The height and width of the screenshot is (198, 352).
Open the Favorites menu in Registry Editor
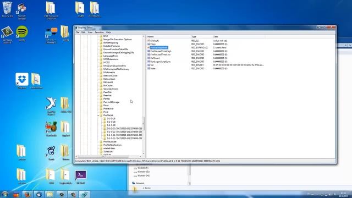coord(99,32)
